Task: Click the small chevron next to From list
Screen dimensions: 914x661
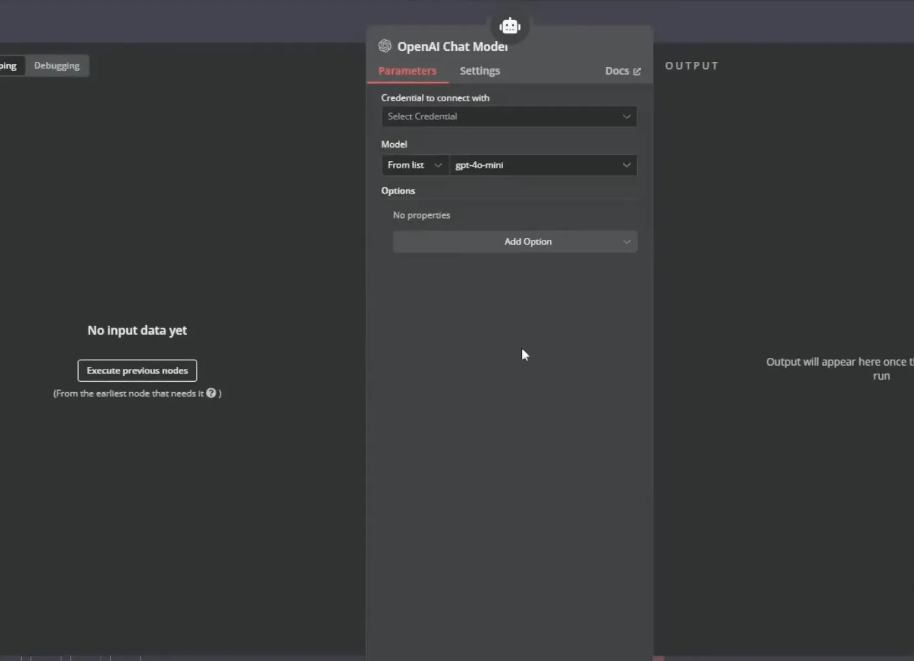Action: [438, 165]
